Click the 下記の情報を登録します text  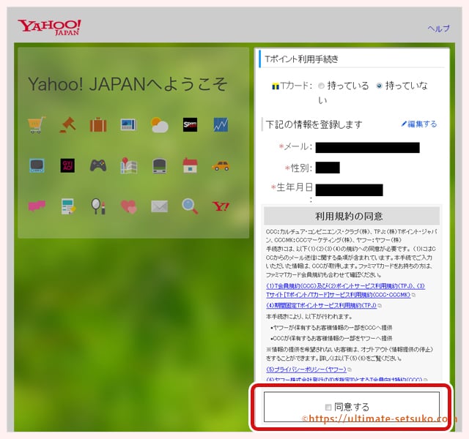(x=314, y=124)
